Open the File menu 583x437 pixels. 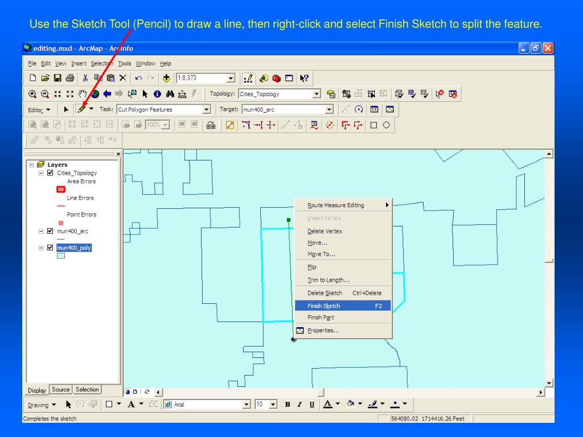[32, 64]
